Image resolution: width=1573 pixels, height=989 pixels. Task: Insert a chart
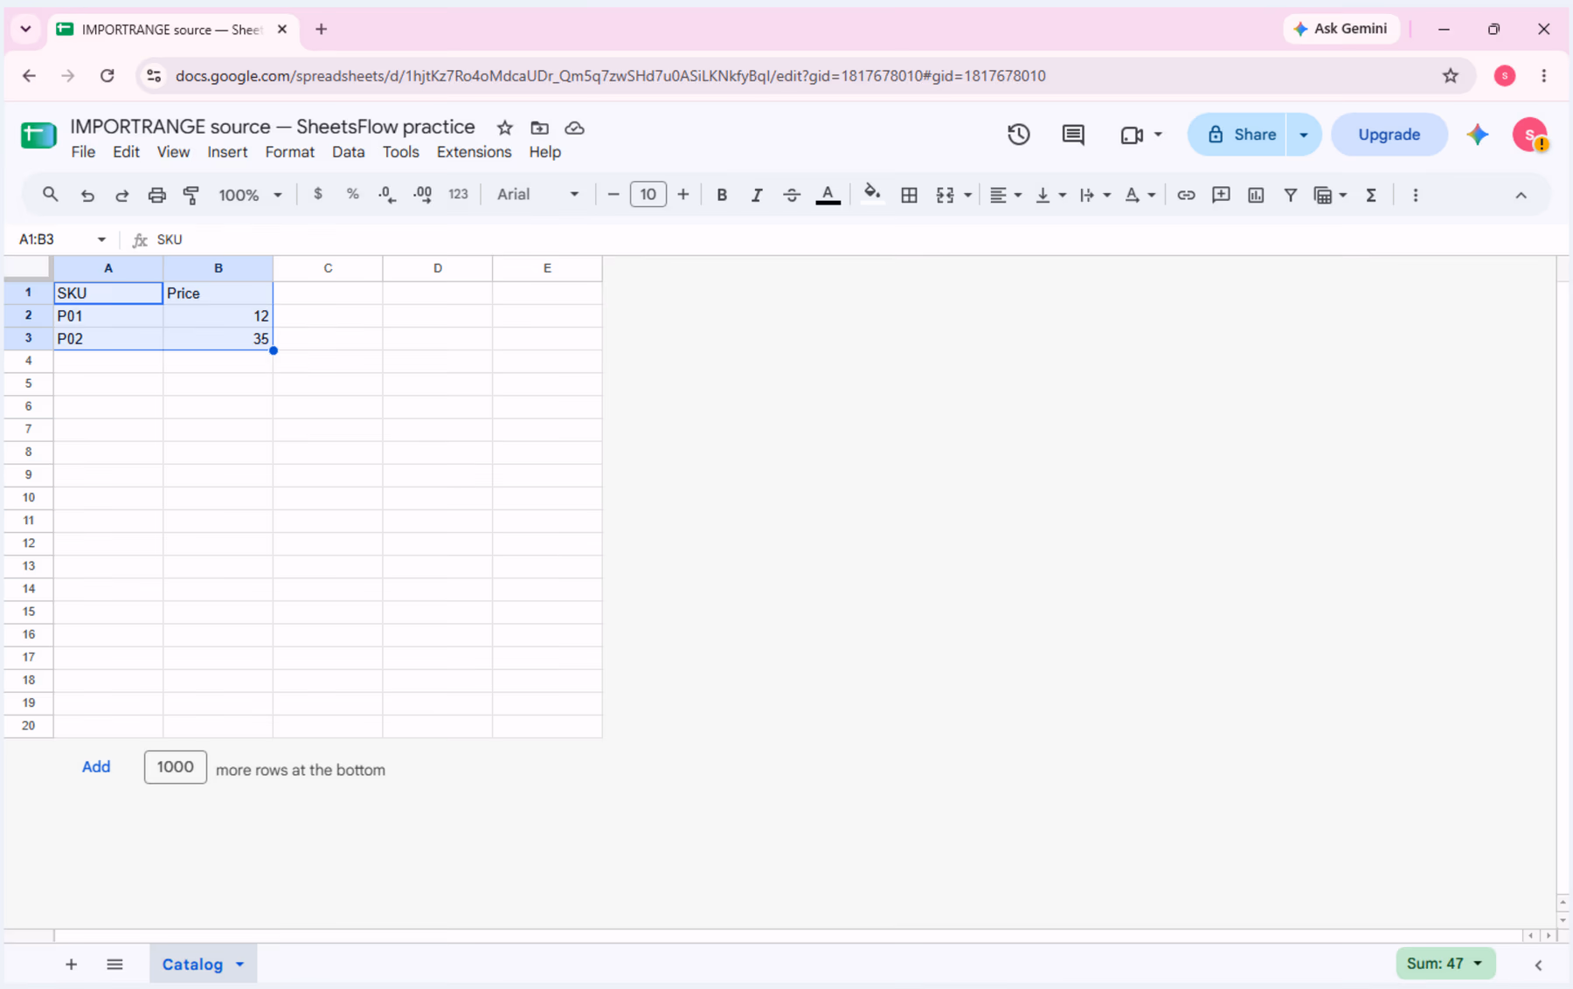click(x=1256, y=195)
